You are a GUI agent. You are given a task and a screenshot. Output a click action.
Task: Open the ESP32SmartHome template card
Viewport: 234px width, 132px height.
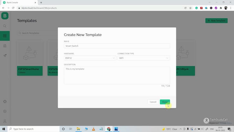[30, 58]
